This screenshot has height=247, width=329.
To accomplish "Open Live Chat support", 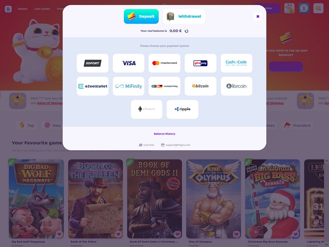I will click(147, 145).
